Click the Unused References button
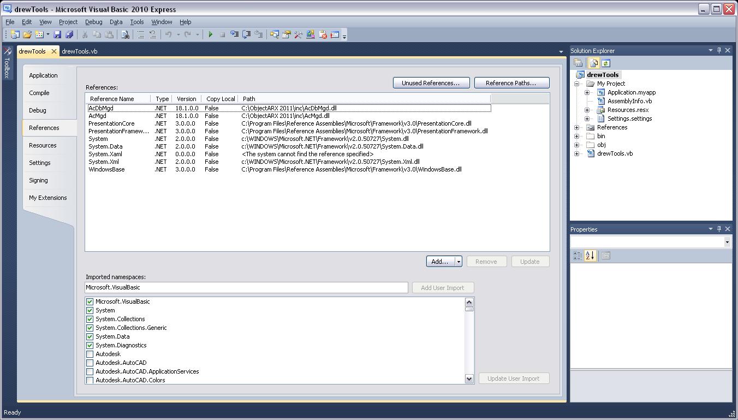738x420 pixels. coord(431,83)
